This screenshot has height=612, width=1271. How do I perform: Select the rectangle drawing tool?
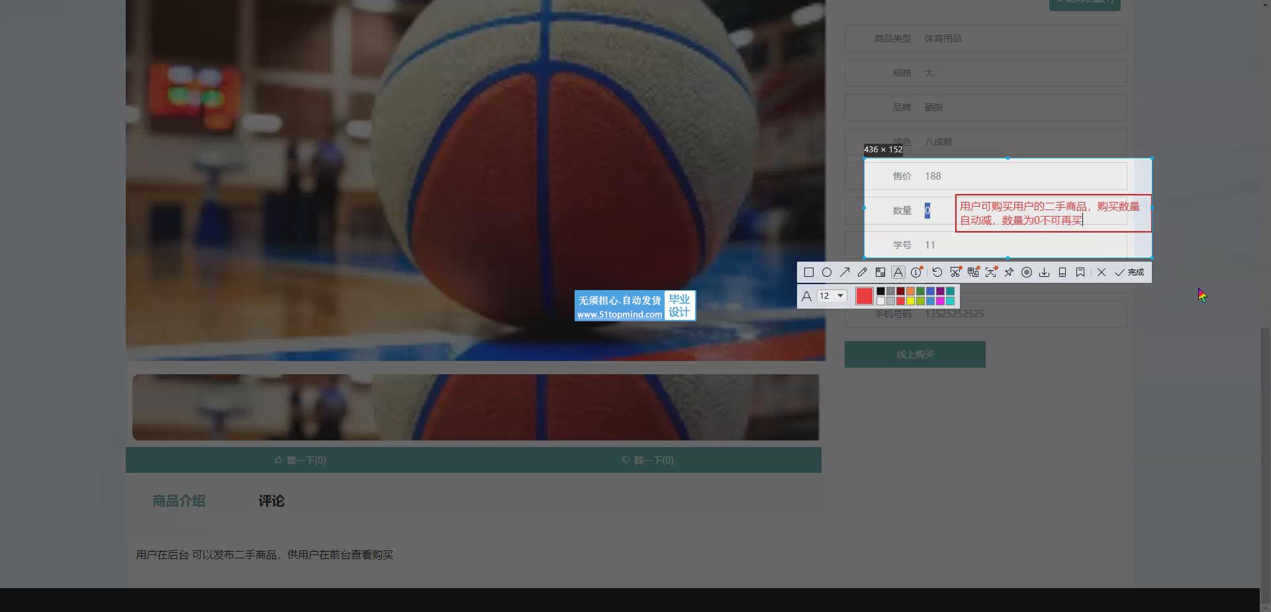tap(809, 272)
